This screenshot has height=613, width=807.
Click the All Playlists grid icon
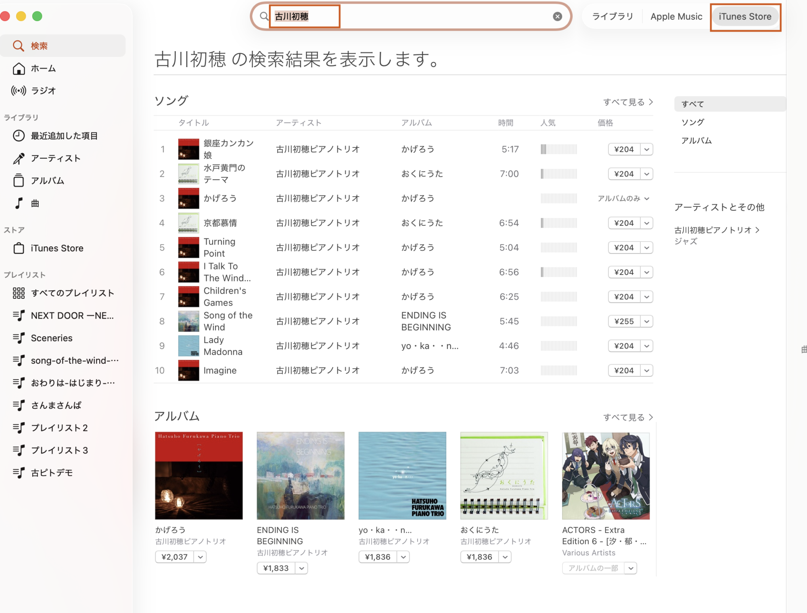click(x=19, y=293)
